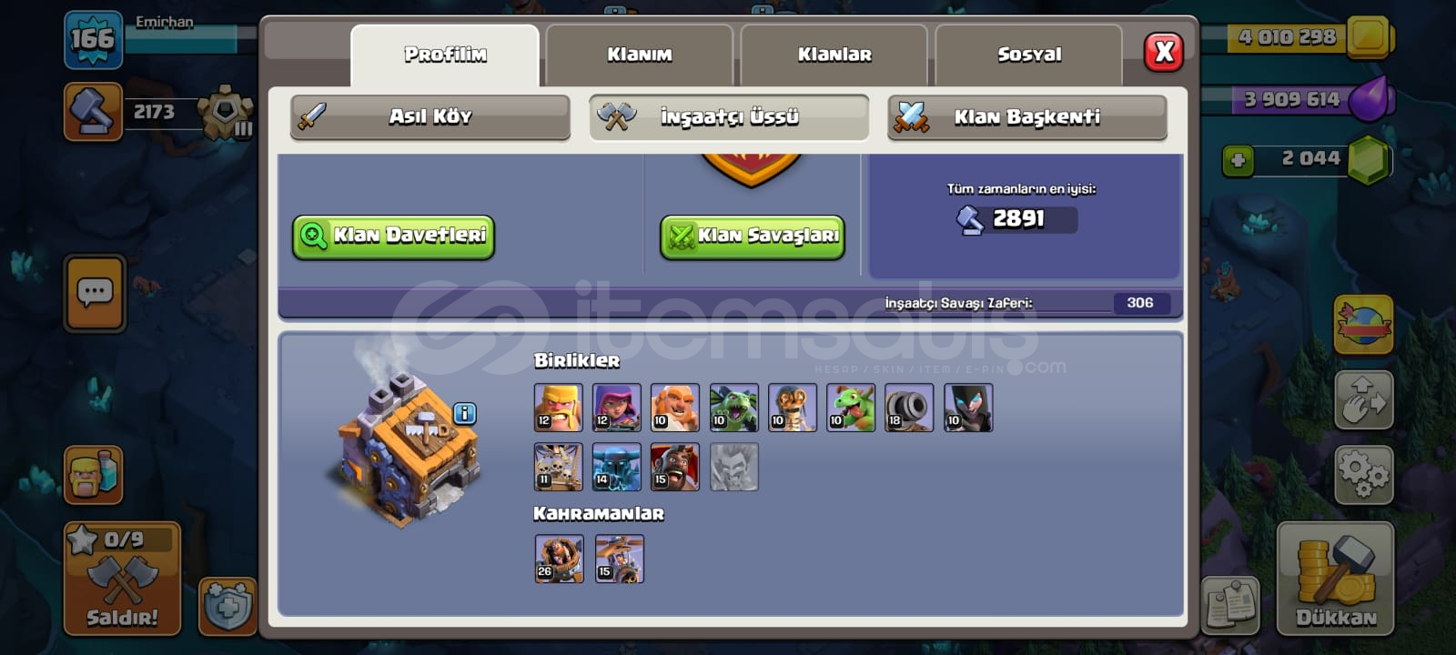Open settings gear icon
Screen dimensions: 1456x655
coord(1363,474)
